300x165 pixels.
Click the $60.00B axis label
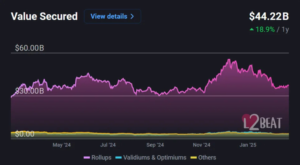click(x=29, y=48)
